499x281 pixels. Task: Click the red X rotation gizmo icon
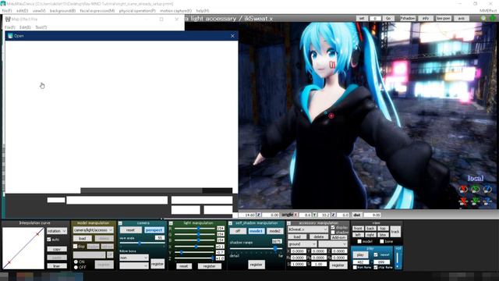tap(463, 189)
